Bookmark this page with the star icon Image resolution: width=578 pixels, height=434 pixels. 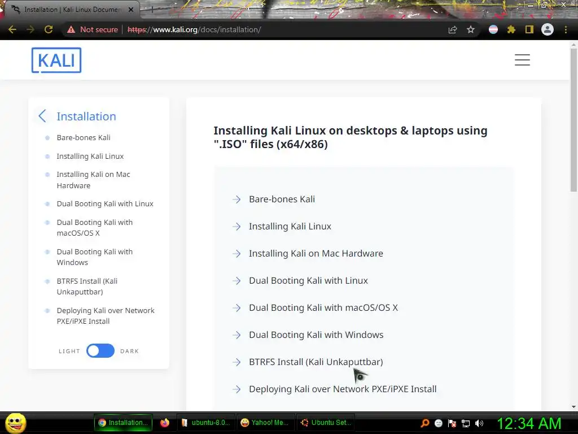click(471, 29)
